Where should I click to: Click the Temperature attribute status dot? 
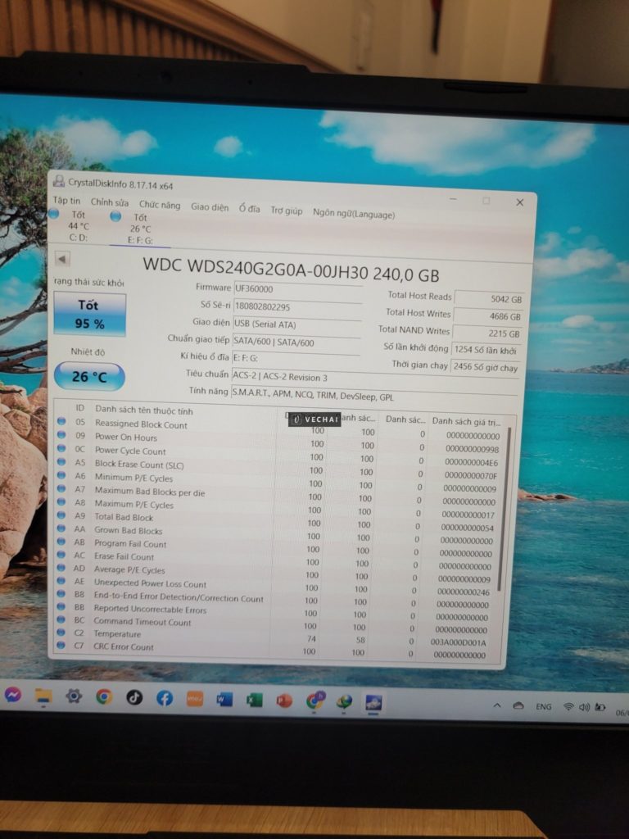pos(61,633)
